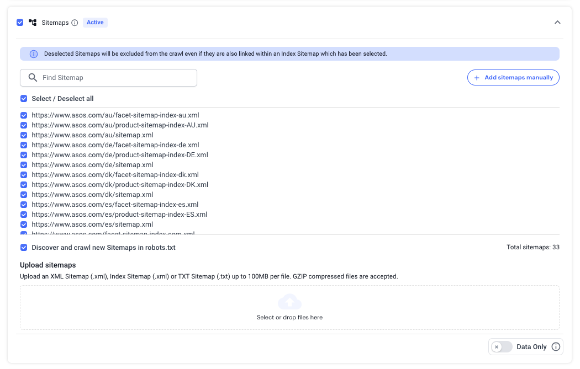Click the cloud upload icon
The height and width of the screenshot is (369, 580).
289,301
